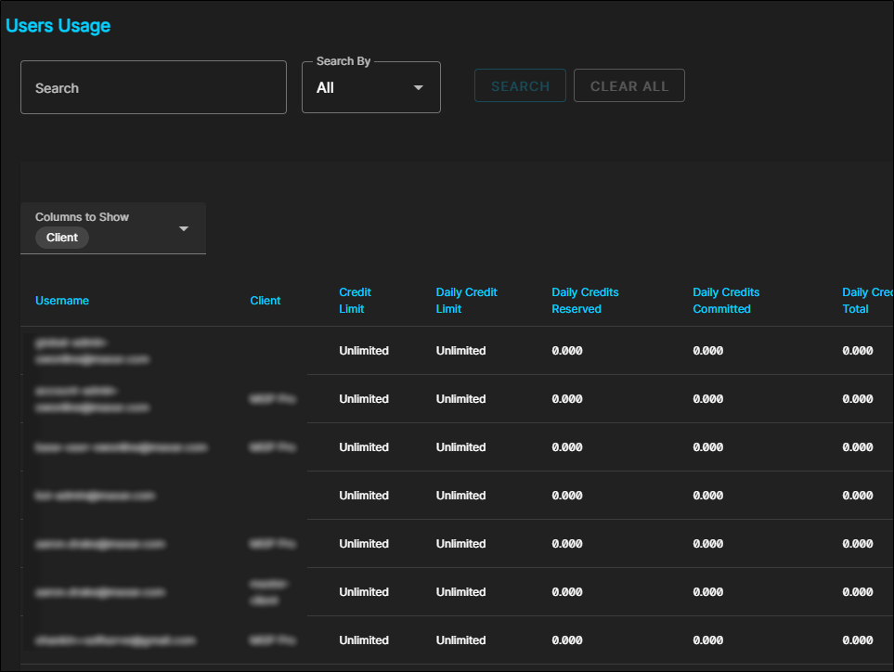Click the two-line blurred master client cell

pyautogui.click(x=269, y=592)
